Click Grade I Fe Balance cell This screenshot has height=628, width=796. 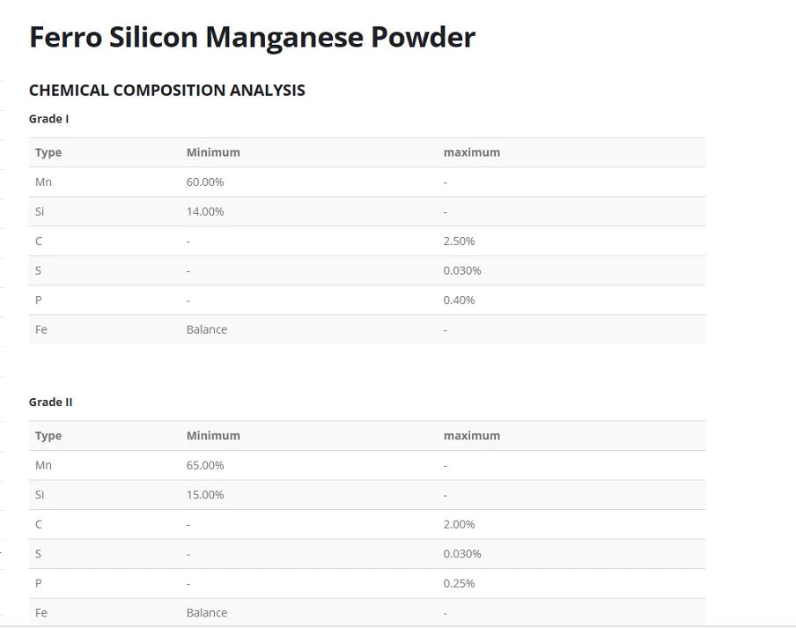click(x=207, y=329)
